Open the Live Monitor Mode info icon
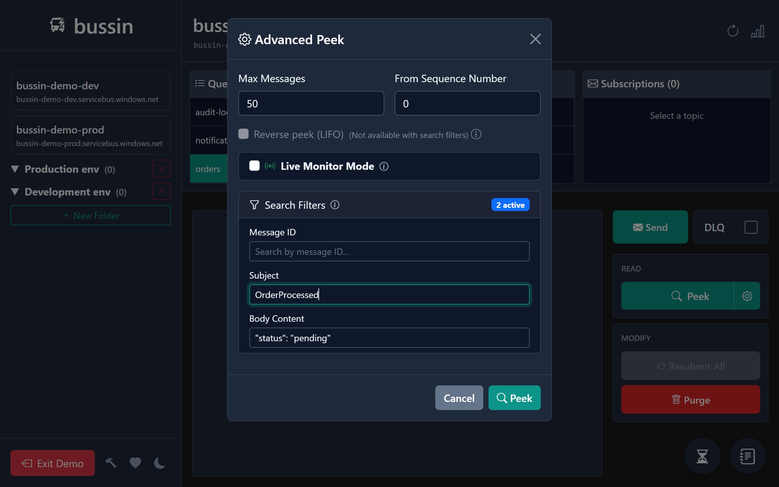 click(x=384, y=166)
